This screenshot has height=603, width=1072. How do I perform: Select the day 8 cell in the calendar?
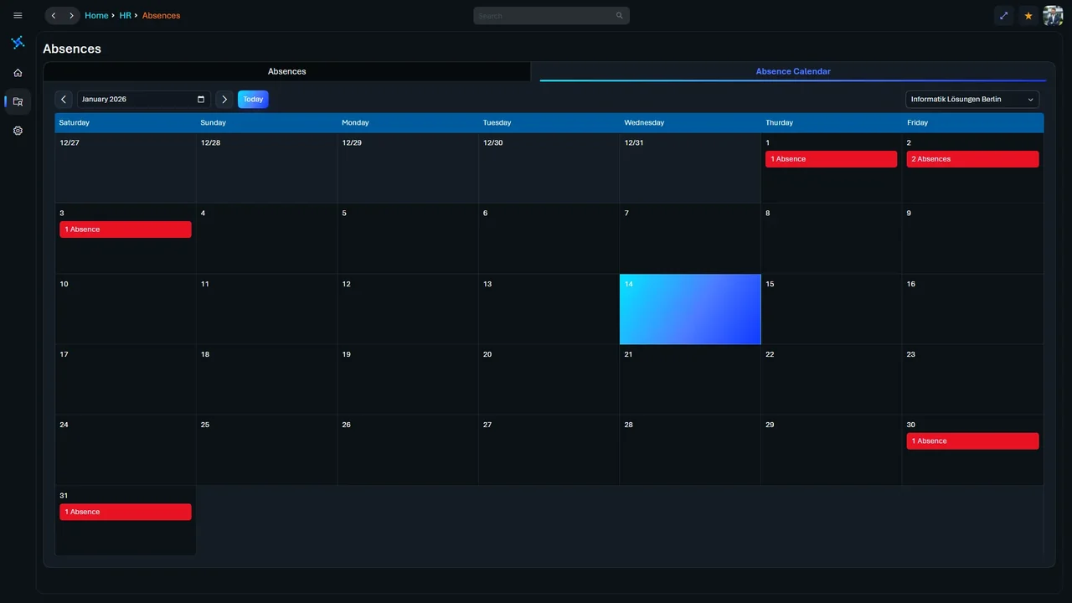831,239
